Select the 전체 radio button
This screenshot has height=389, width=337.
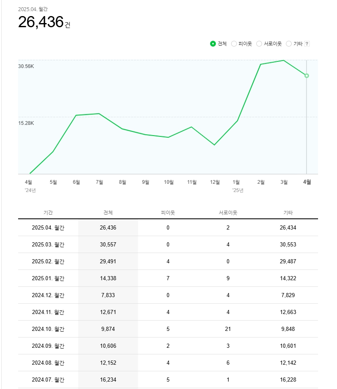(x=213, y=44)
